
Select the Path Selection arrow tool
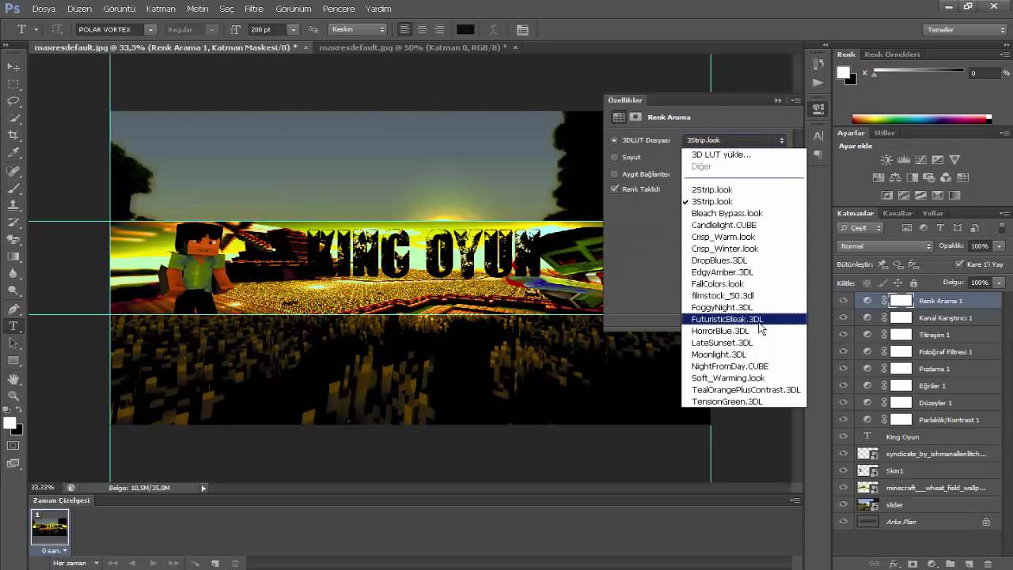pyautogui.click(x=13, y=343)
